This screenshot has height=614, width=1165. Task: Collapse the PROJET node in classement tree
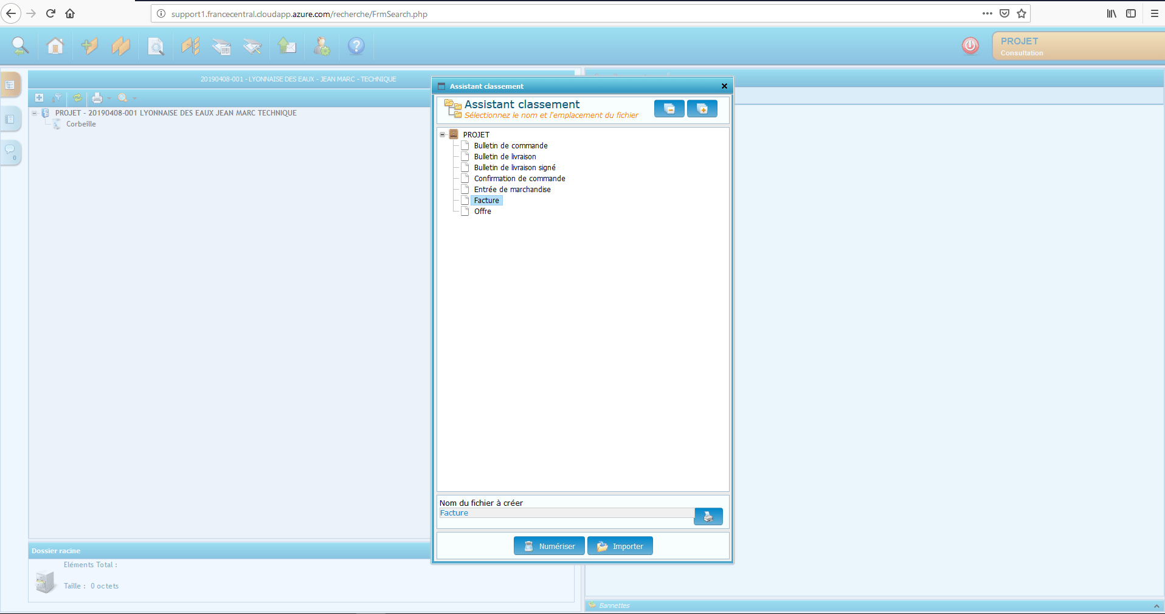443,135
